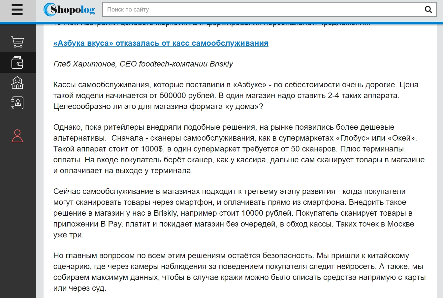Click the paragraph starting "Но главным вопросом"
This screenshot has width=443, height=298.
click(x=231, y=272)
